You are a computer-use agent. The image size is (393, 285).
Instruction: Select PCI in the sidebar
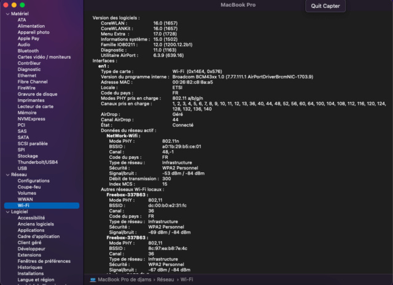[21, 125]
